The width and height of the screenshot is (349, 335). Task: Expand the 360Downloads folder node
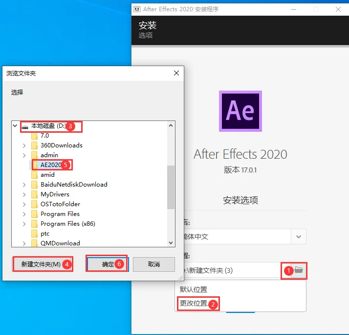coord(24,145)
